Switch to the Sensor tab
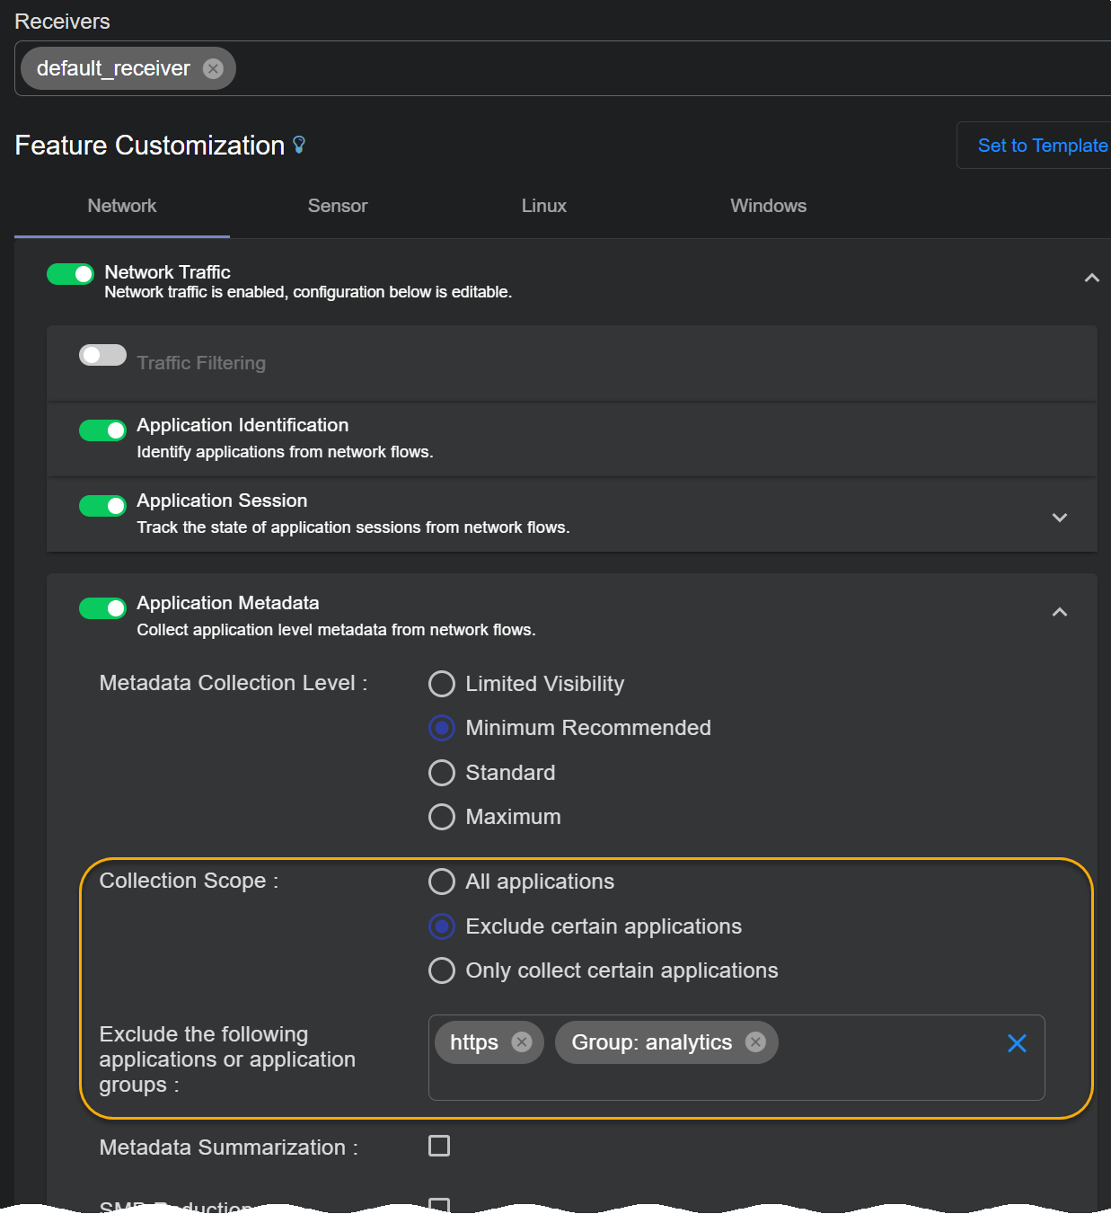The height and width of the screenshot is (1214, 1111). pos(338,206)
